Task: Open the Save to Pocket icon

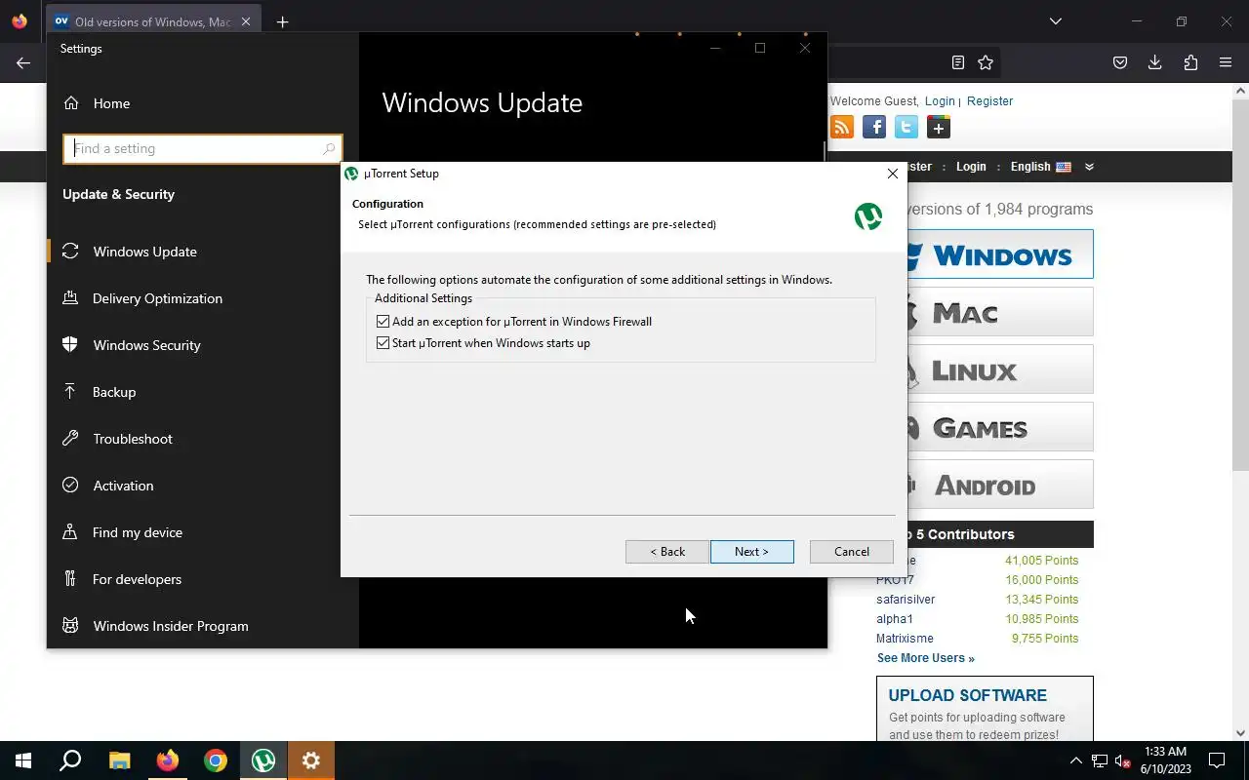Action: (x=1120, y=62)
